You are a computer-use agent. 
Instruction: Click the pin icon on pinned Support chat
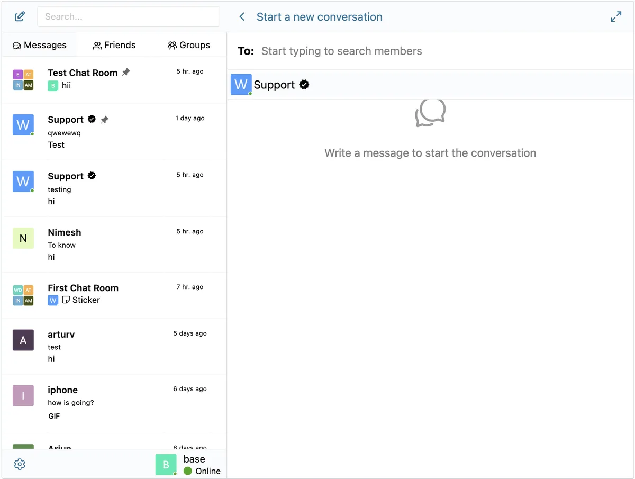[x=105, y=120]
